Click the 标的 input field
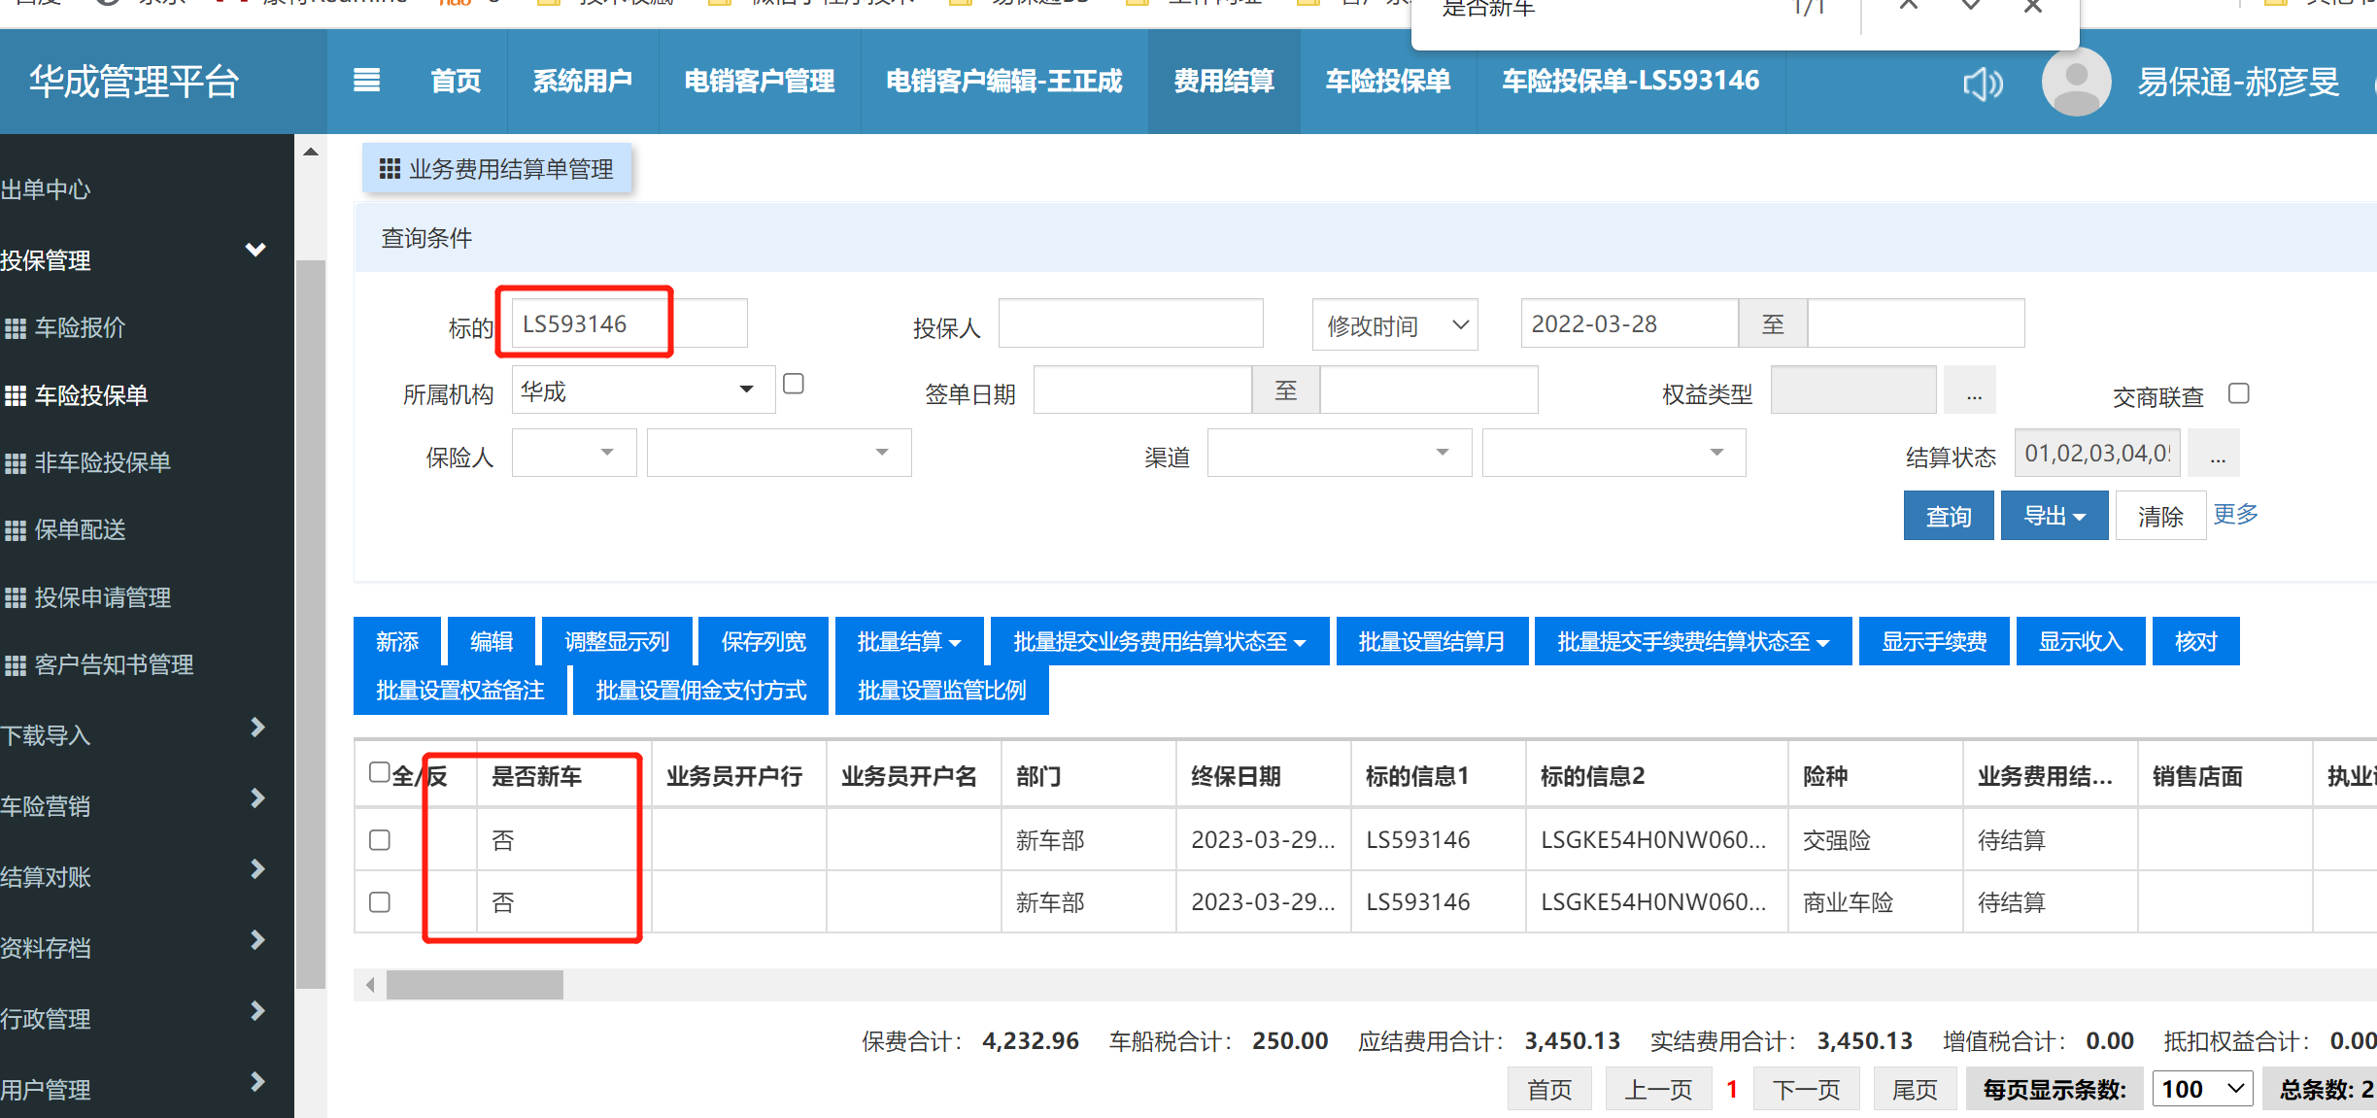 click(x=628, y=323)
